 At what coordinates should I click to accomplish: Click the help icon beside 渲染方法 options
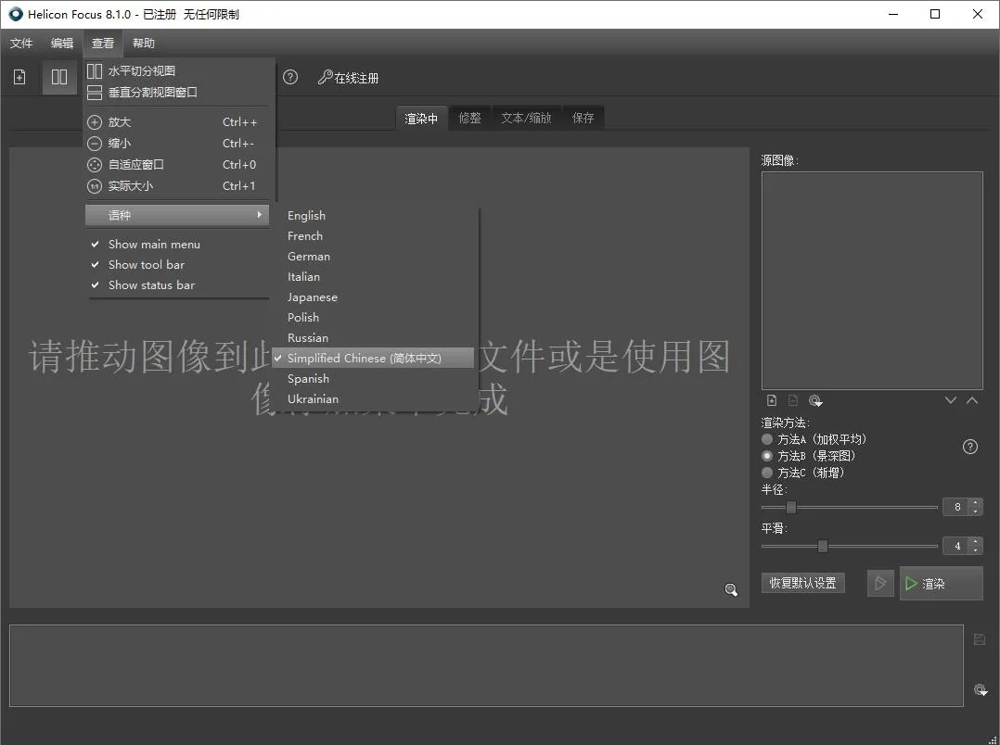point(970,447)
